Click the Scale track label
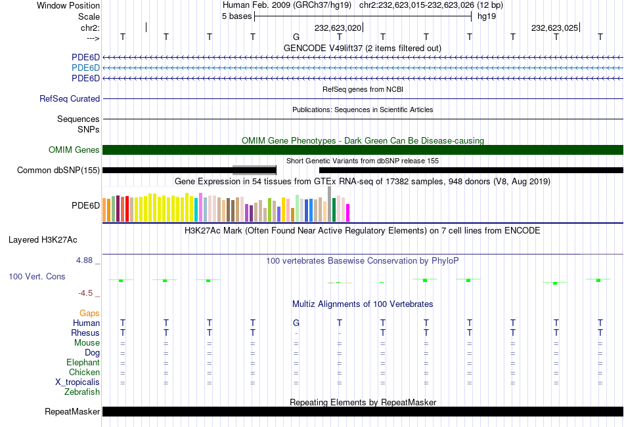 (89, 16)
